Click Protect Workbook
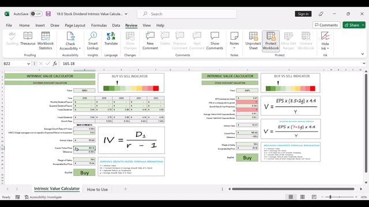Screen dimensions: 369x207 270,41
